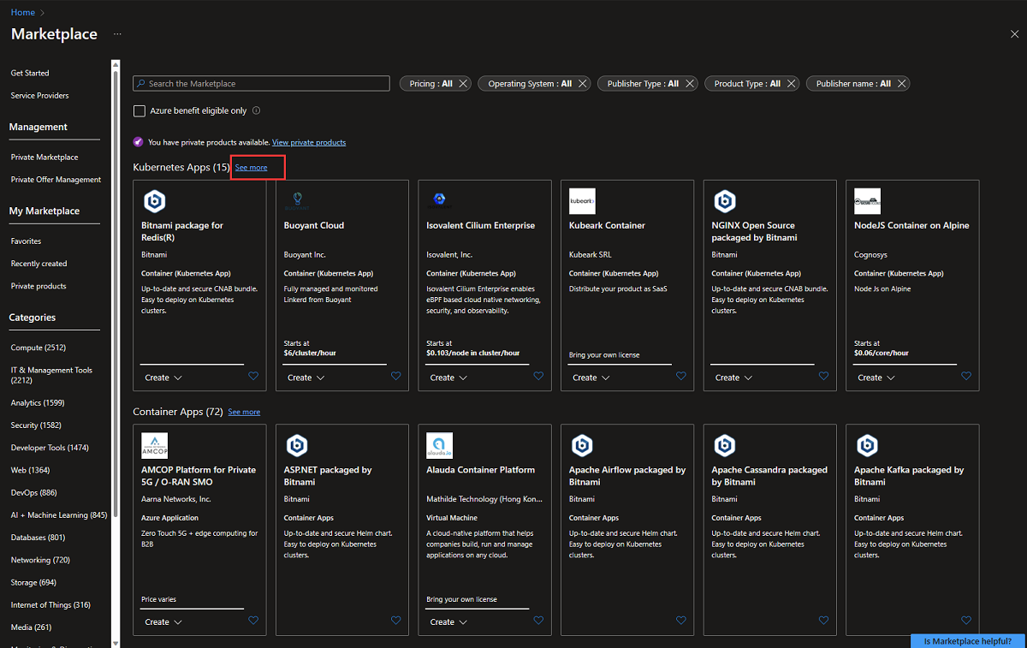Expand the Create dropdown for Bitnami Redis
This screenshot has height=648, width=1027.
(163, 377)
